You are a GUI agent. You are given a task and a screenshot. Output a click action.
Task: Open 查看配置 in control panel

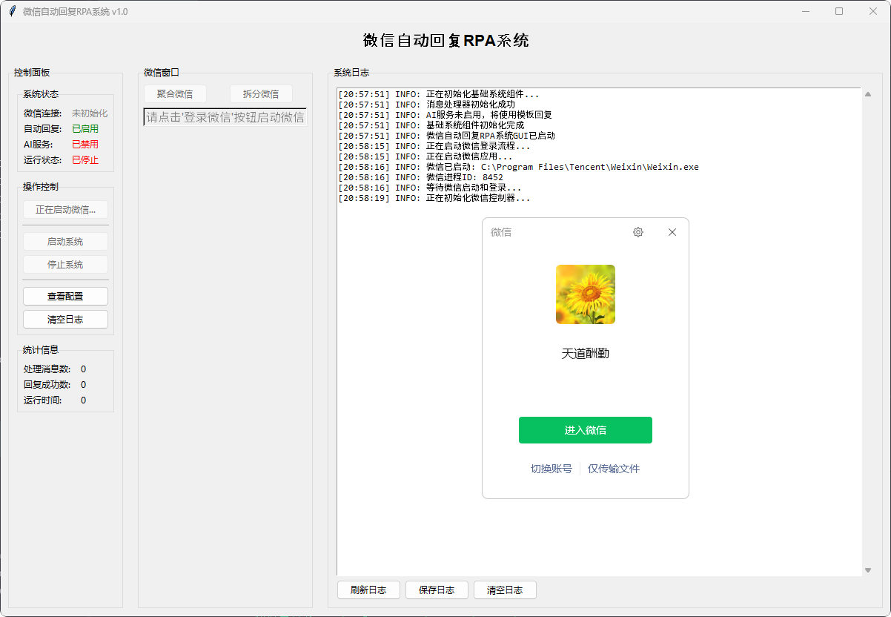(x=65, y=297)
